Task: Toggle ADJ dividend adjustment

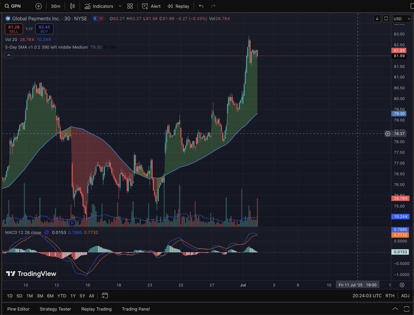Action: (x=405, y=296)
